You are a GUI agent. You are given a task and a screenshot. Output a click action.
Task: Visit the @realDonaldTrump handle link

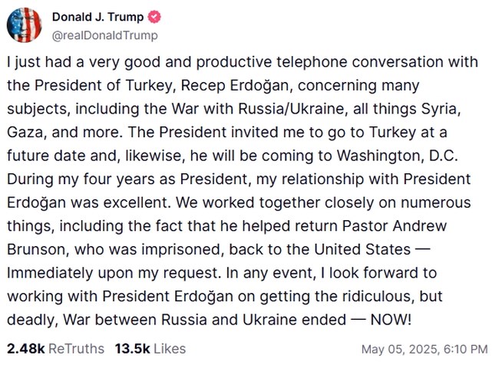[104, 35]
